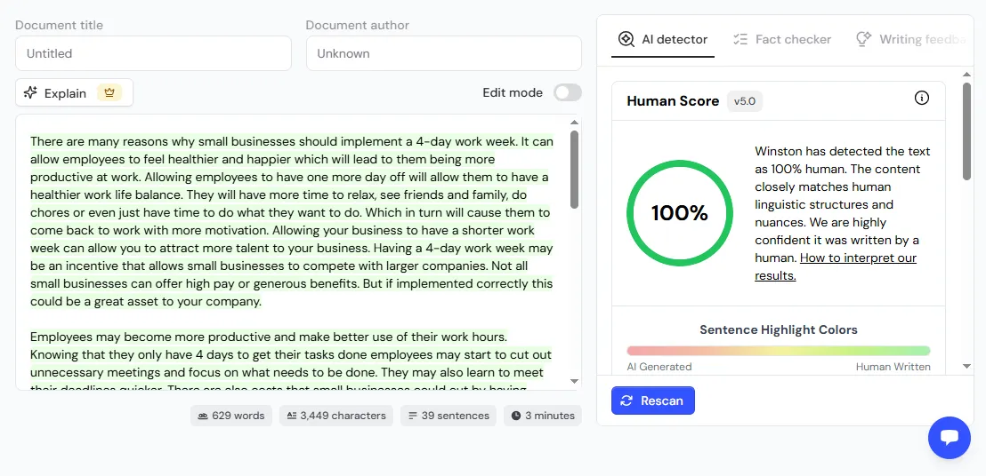Viewport: 986px width, 476px height.
Task: Click the Writing feedback lightbulb icon
Action: [863, 39]
